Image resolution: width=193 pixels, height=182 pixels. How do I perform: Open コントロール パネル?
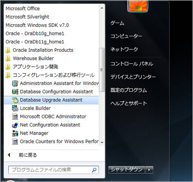click(x=132, y=64)
